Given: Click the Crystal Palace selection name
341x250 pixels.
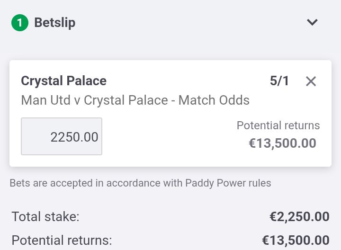Looking at the screenshot, I should click(63, 81).
